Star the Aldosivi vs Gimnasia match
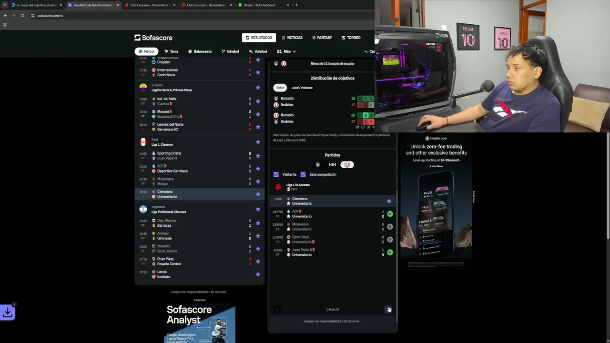 (x=258, y=236)
